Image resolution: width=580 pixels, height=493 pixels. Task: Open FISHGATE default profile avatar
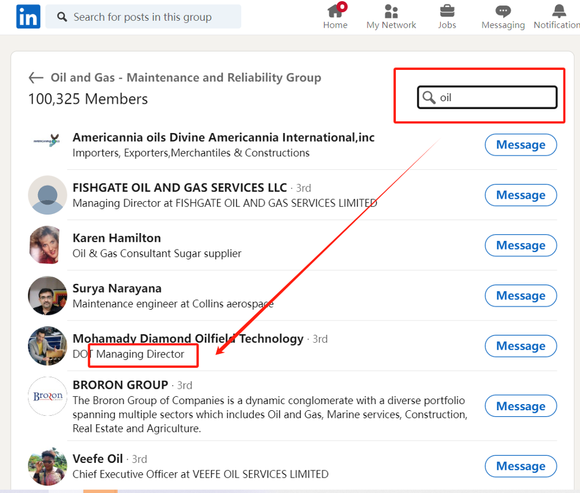click(x=47, y=195)
